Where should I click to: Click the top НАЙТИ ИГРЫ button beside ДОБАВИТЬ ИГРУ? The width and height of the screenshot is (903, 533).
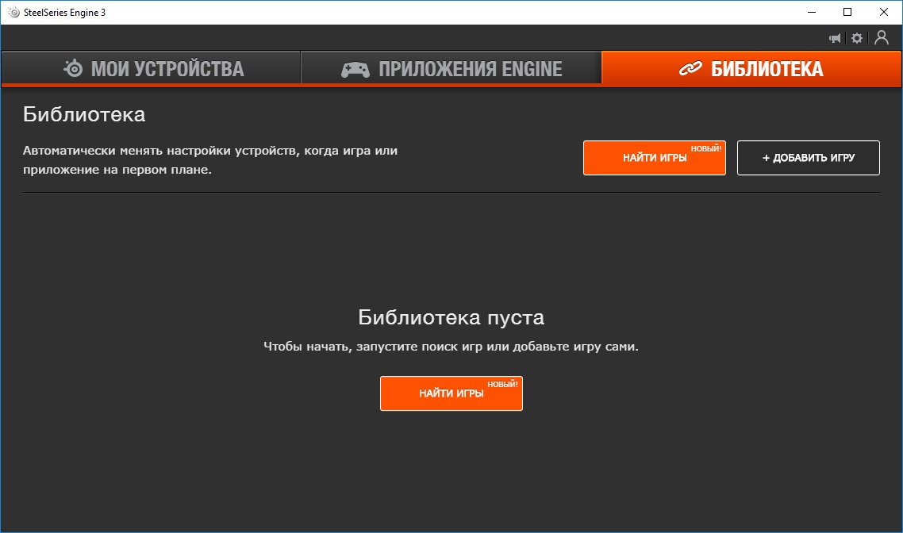point(654,158)
